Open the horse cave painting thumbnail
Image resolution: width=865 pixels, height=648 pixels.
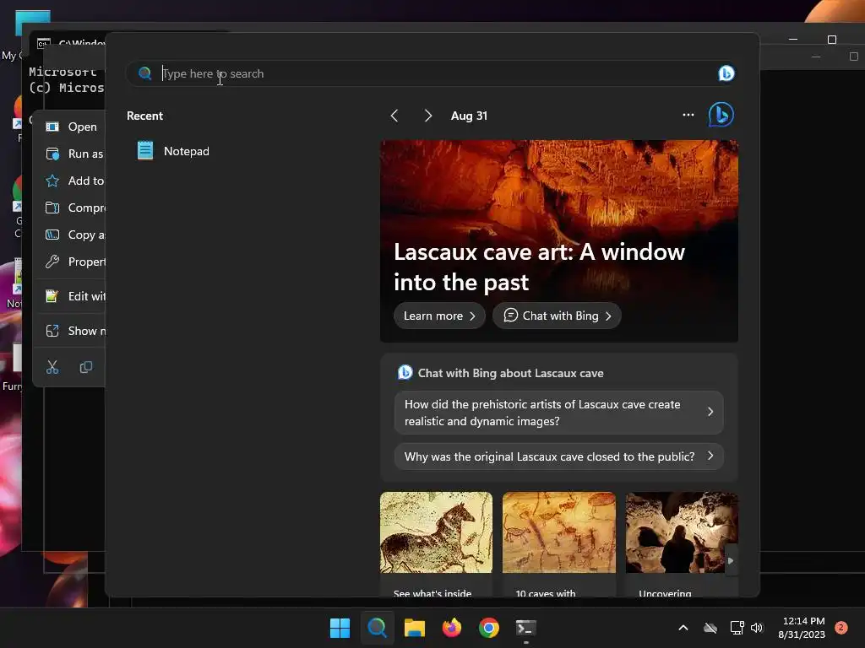[436, 532]
